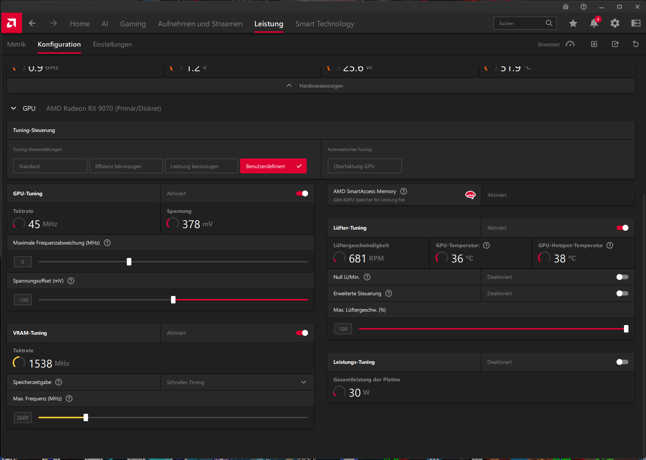Open Aufnehmen und Streamen tab
Screen dimensions: 646x460
point(200,23)
